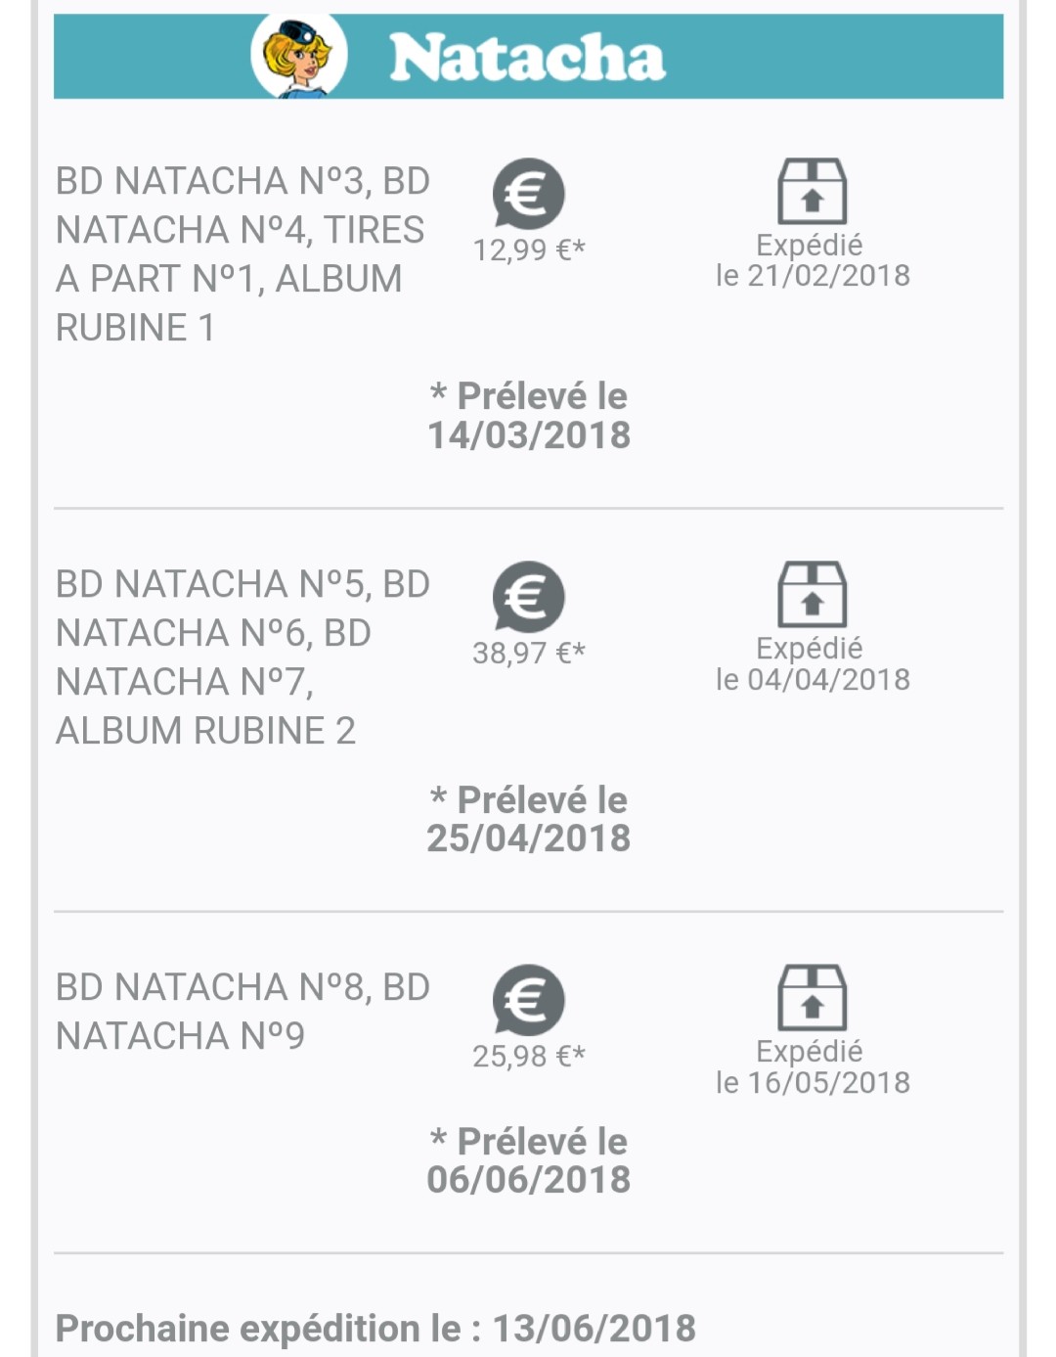
Task: Select the BD Natacha N°8 order description
Action: tap(242, 1012)
